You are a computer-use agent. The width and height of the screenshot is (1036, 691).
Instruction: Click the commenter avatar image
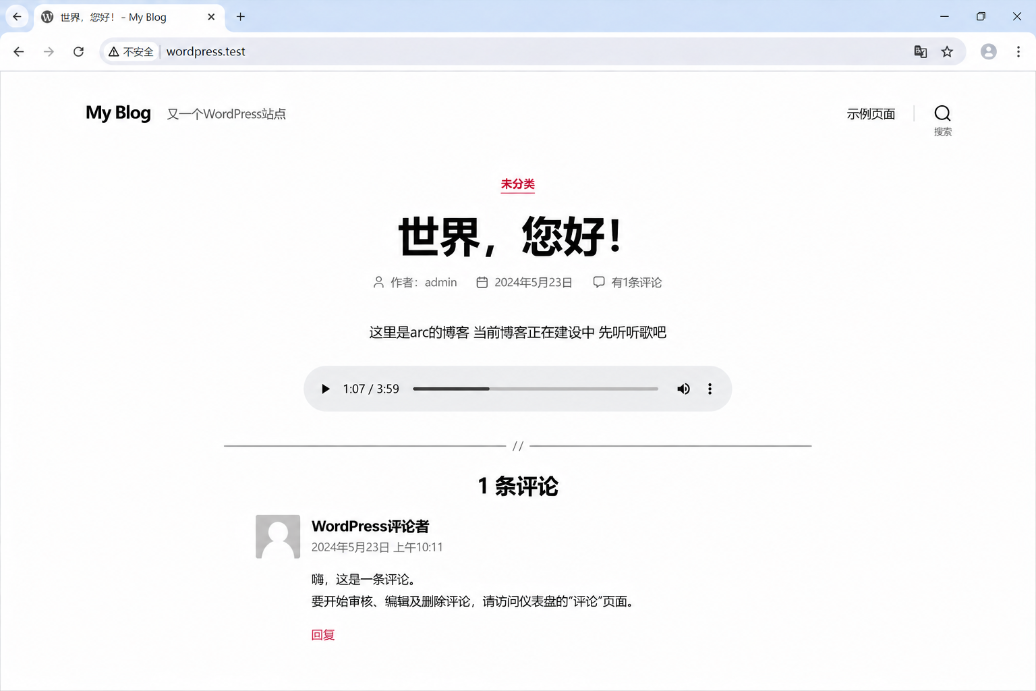point(278,537)
